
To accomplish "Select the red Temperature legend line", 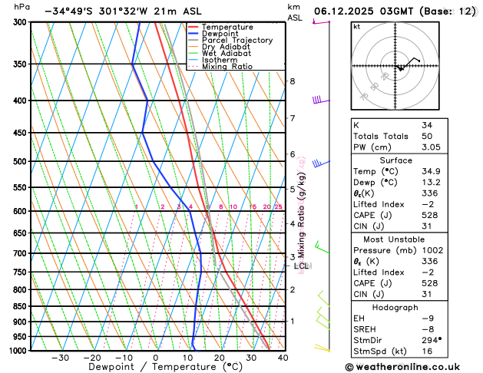I will 194,27.
